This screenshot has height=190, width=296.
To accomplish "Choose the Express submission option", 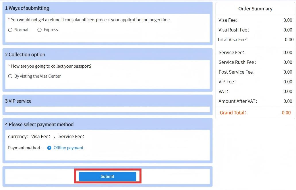I will pyautogui.click(x=40, y=30).
